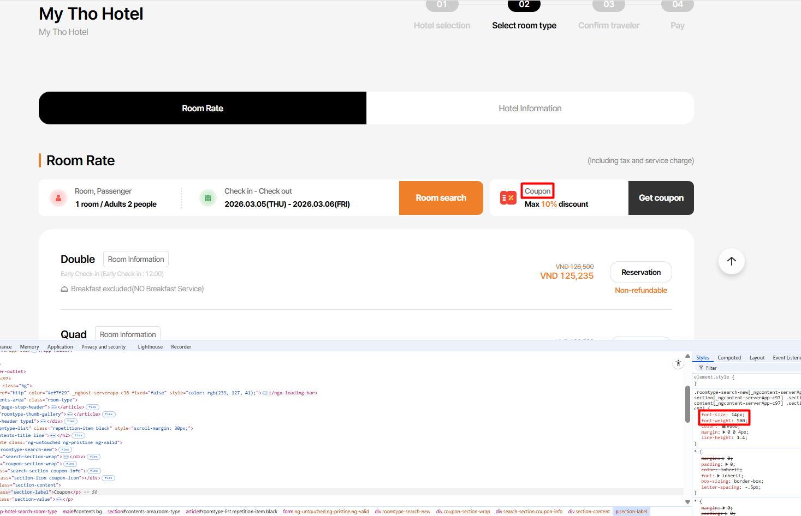Viewport: 801px width, 516px height.
Task: Select main#contents.bg in the breadcrumb
Action: pos(82,512)
